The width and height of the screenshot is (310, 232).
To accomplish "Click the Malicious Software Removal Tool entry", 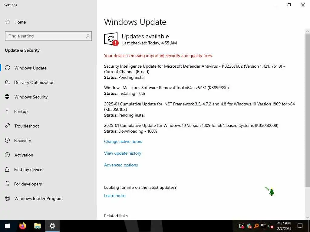I will (x=166, y=90).
